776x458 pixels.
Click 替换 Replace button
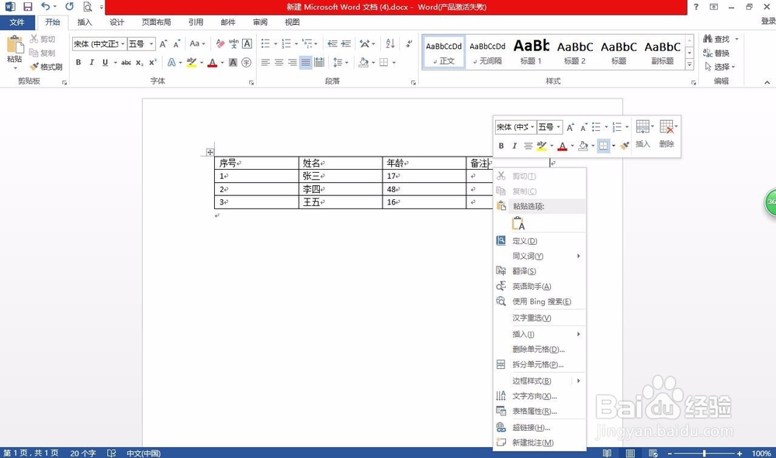coord(716,53)
